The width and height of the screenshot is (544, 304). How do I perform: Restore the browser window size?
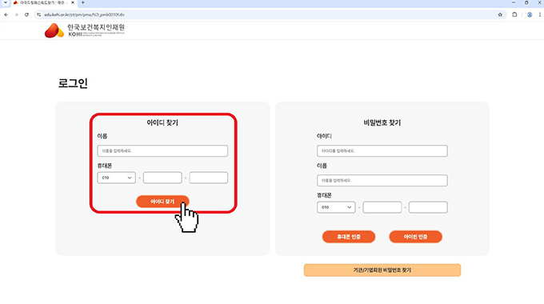(526, 2)
